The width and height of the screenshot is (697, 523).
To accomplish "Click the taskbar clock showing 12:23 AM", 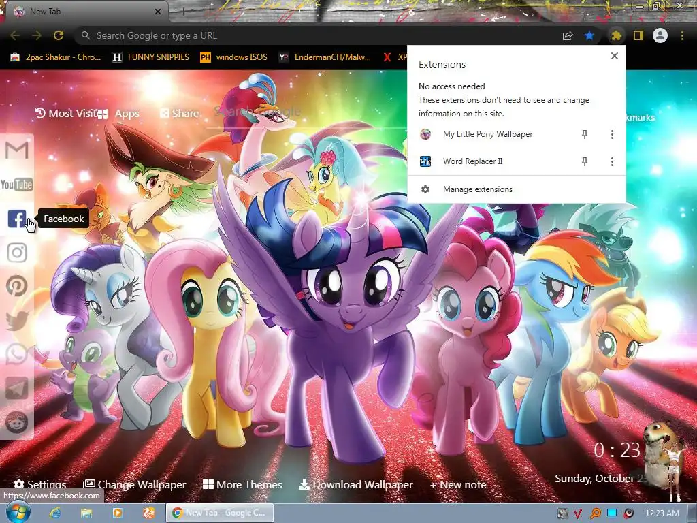I will (x=662, y=513).
